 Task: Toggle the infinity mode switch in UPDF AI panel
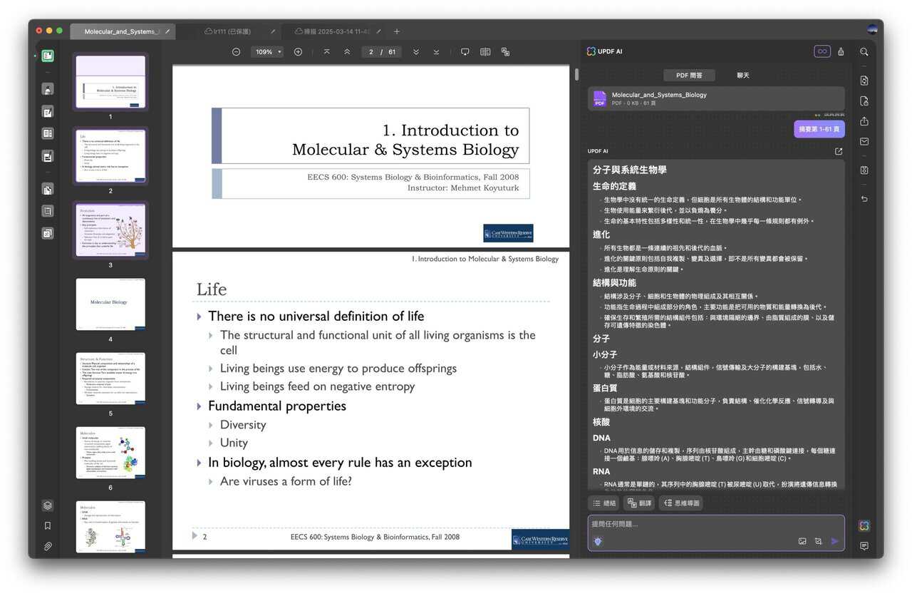tap(822, 51)
